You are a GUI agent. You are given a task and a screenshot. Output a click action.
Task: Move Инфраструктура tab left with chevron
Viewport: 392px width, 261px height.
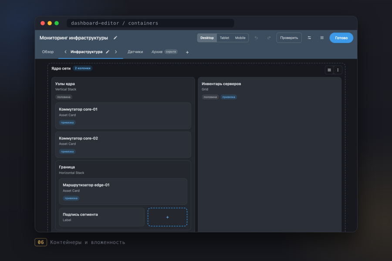(65, 52)
